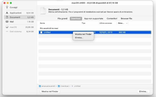The image size is (156, 97).
Task: Toggle sort arrow on the Dimensione column
Action: (x=127, y=23)
